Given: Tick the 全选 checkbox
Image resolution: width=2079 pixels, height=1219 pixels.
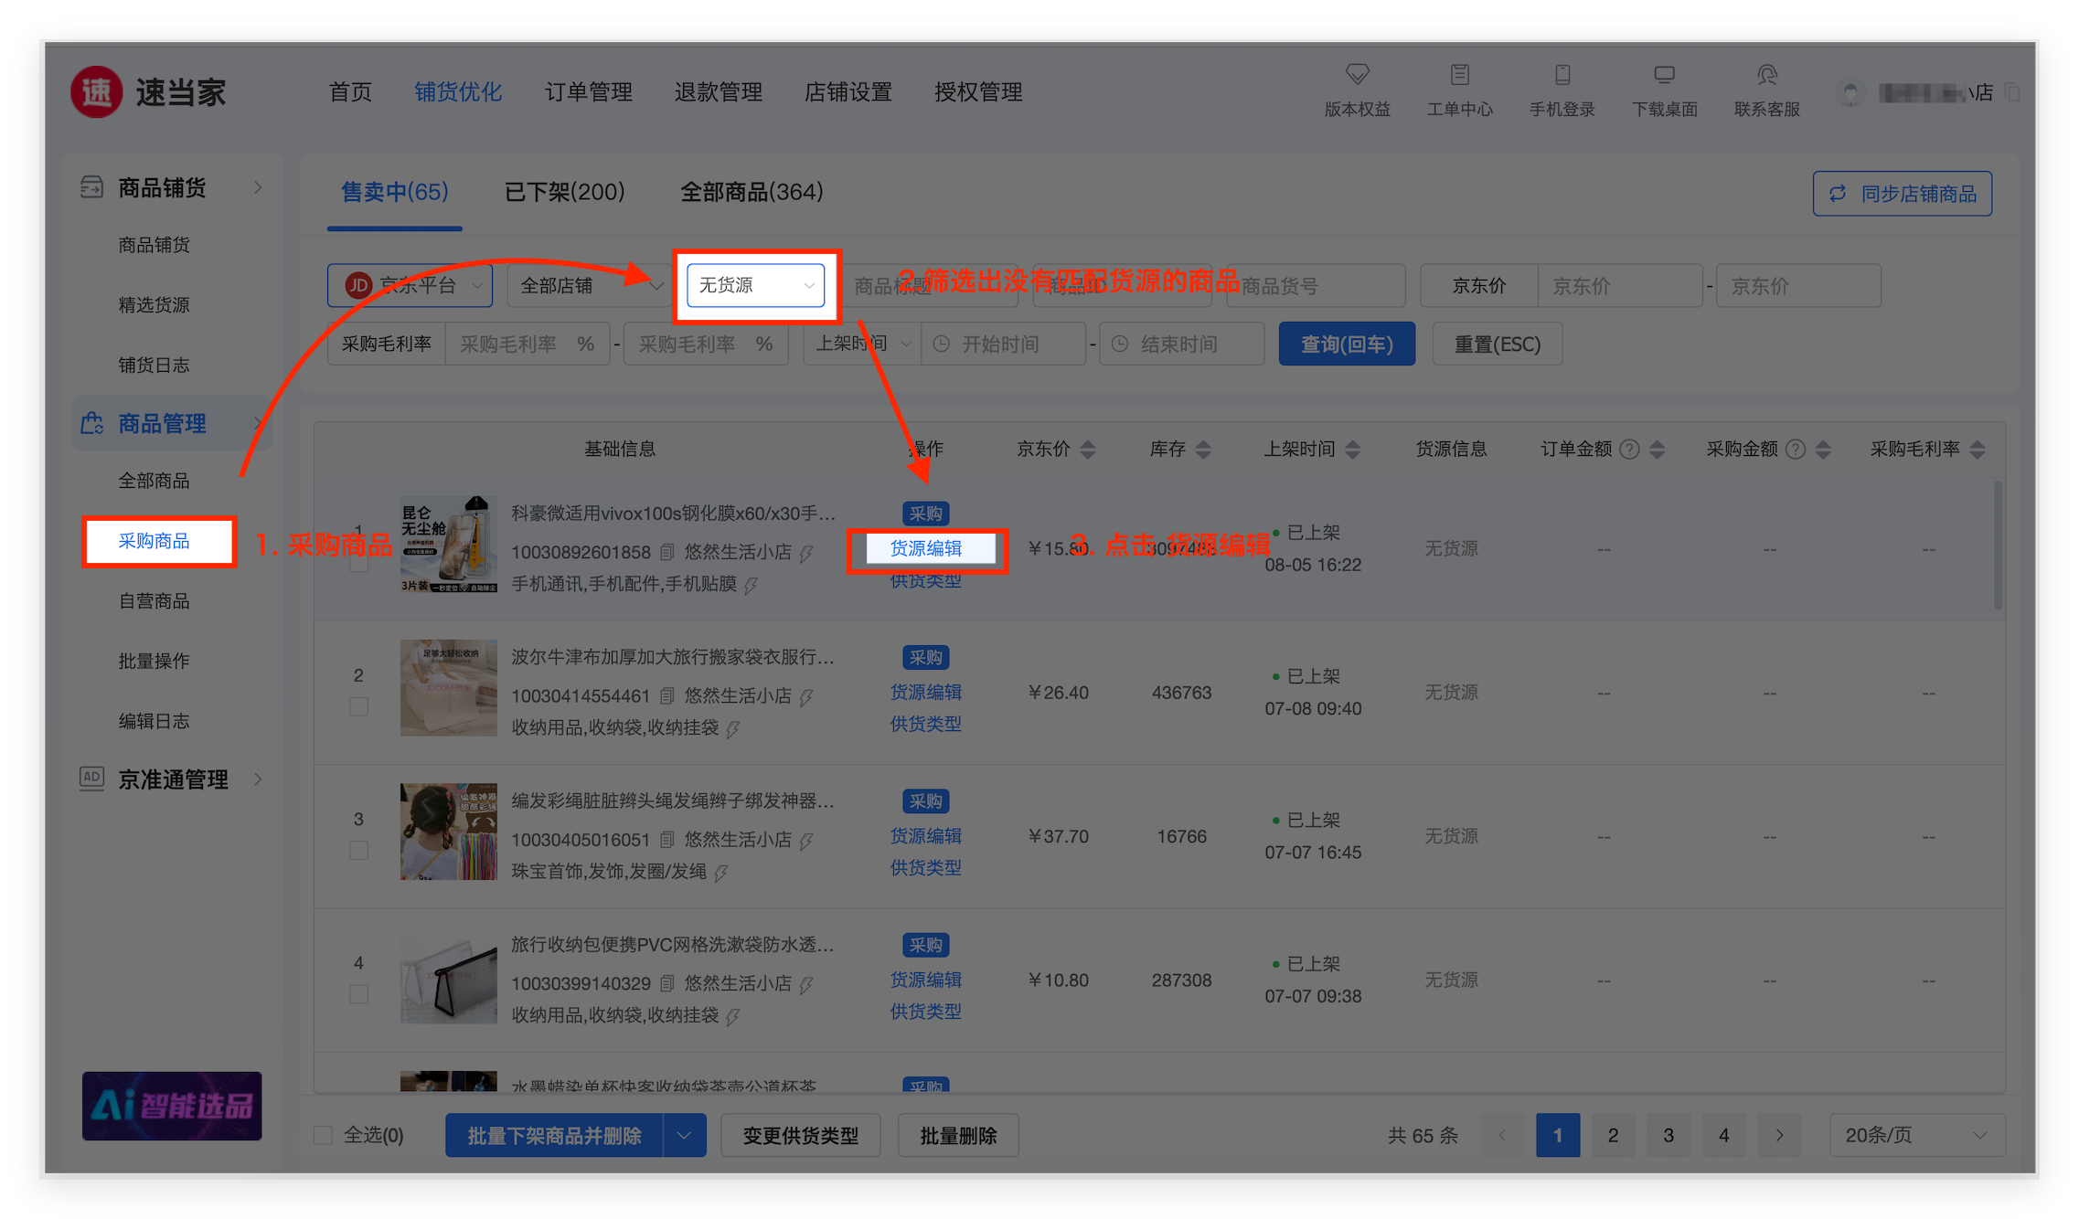Looking at the screenshot, I should 323,1135.
